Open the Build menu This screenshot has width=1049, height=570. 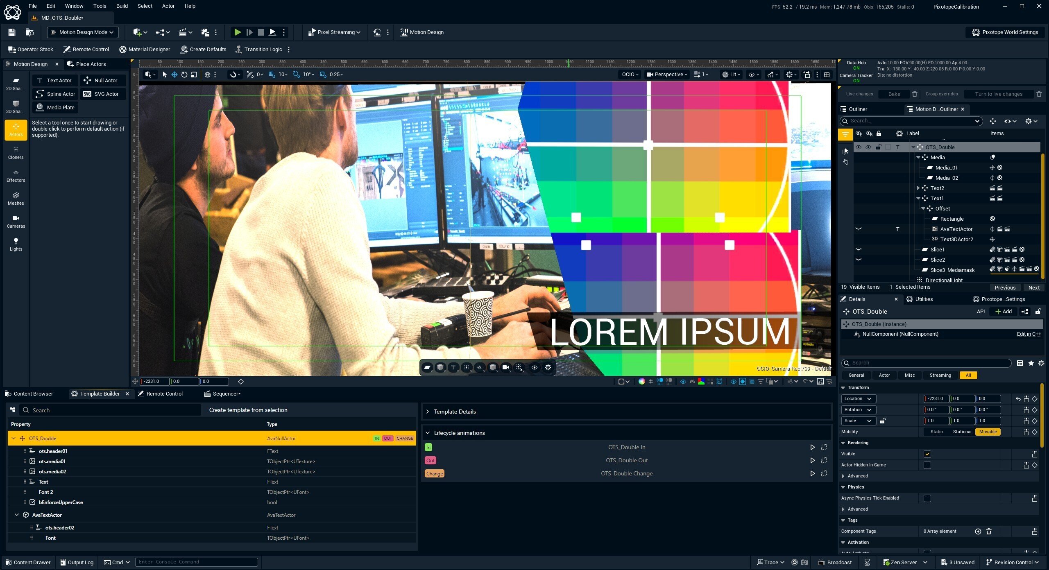coord(122,6)
